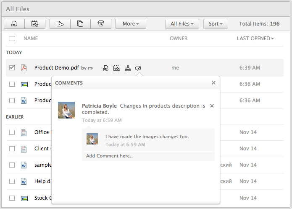Click the PDF file icon for Product Demo.pdf
Viewport: 292px width, 209px height.
coord(24,68)
